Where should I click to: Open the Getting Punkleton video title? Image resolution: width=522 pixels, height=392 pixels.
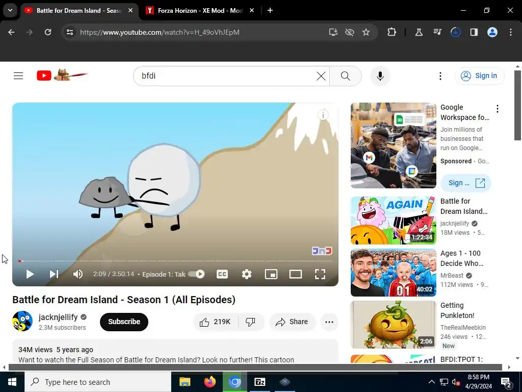457,310
